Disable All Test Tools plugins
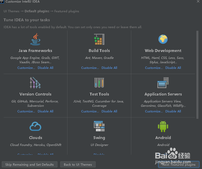The width and height of the screenshot is (202, 169). pyautogui.click(x=109, y=111)
